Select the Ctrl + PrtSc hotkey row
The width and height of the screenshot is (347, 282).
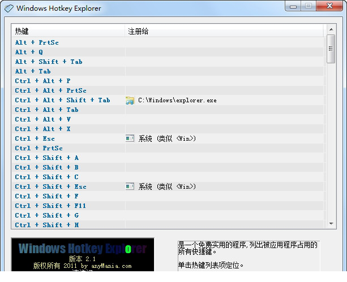point(169,148)
